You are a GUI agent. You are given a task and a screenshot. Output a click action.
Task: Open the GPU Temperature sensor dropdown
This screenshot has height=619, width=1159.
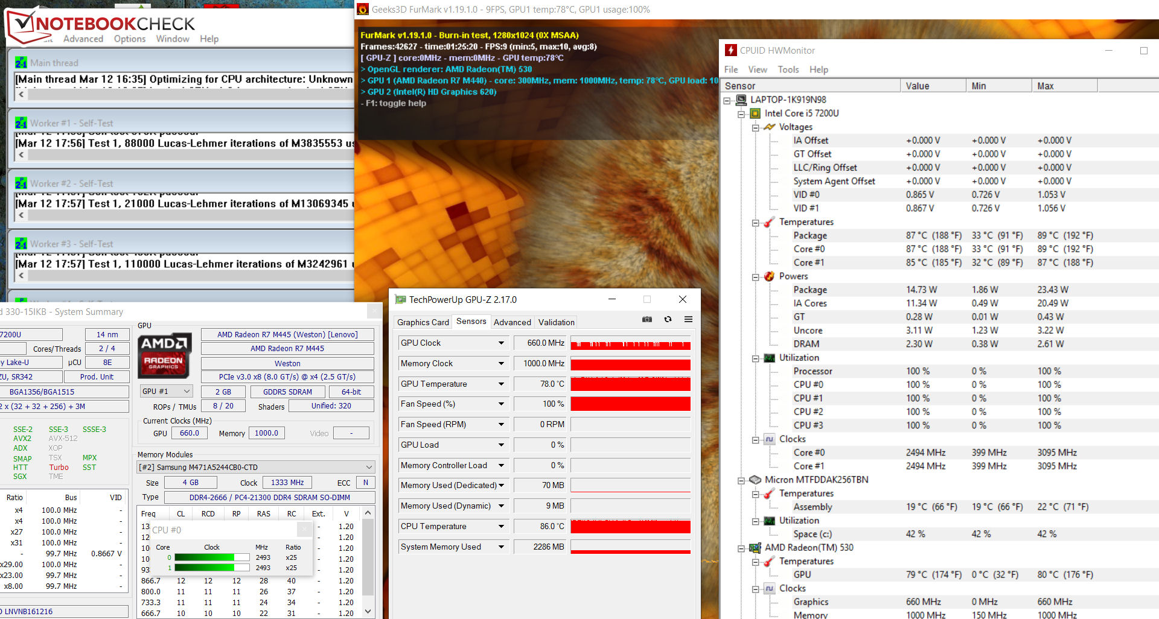(501, 384)
